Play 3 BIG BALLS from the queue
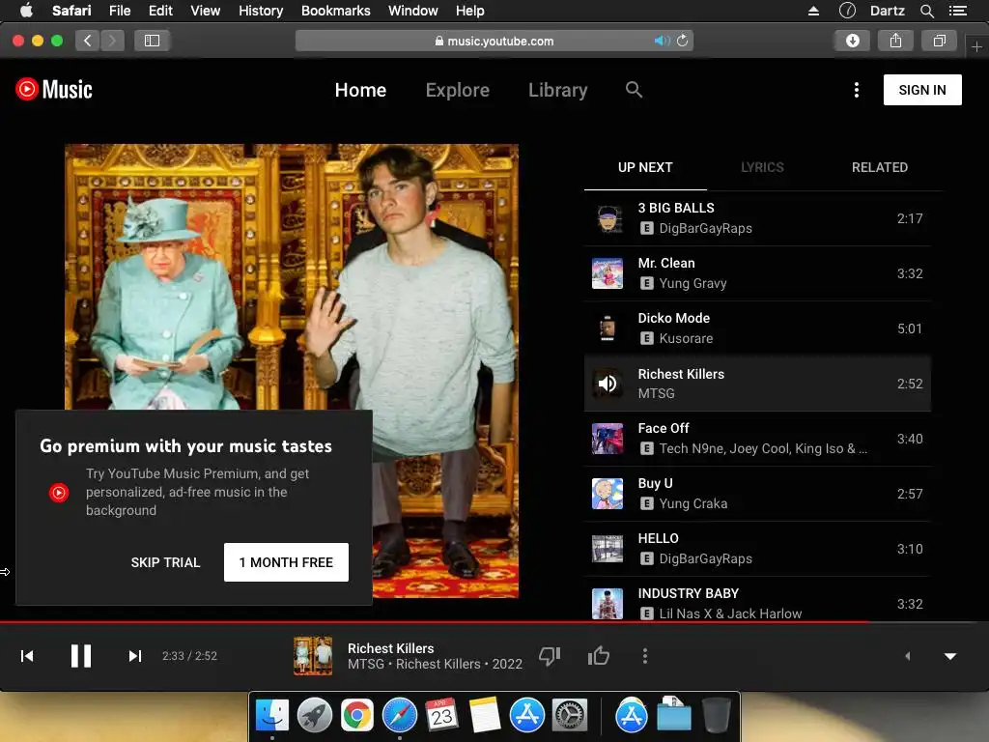Image resolution: width=989 pixels, height=742 pixels. (757, 218)
